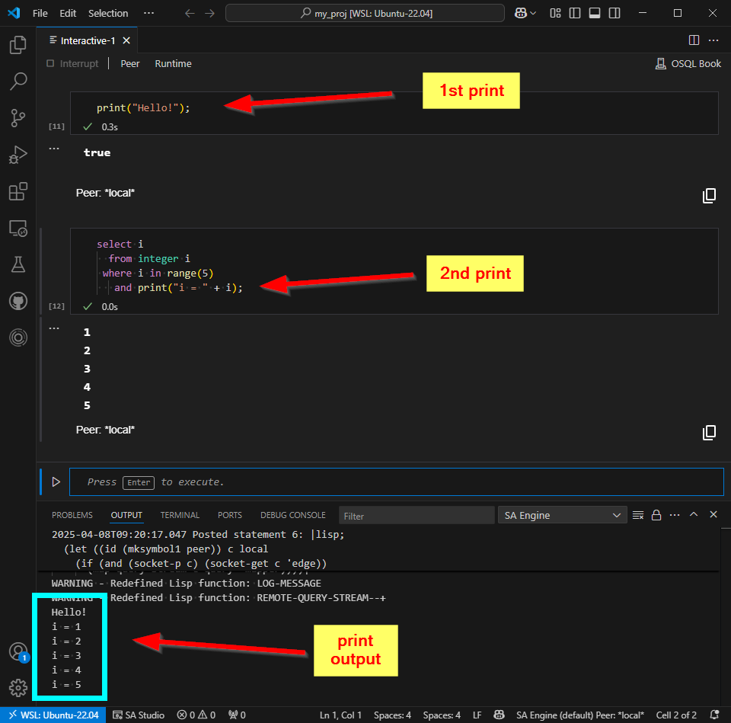731x723 pixels.
Task: Open errors and warnings status item
Action: click(196, 715)
